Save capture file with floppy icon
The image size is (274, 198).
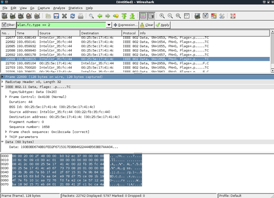[56, 16]
